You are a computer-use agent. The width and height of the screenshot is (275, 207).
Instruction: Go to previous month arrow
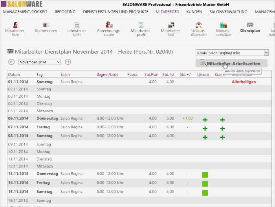[11, 62]
